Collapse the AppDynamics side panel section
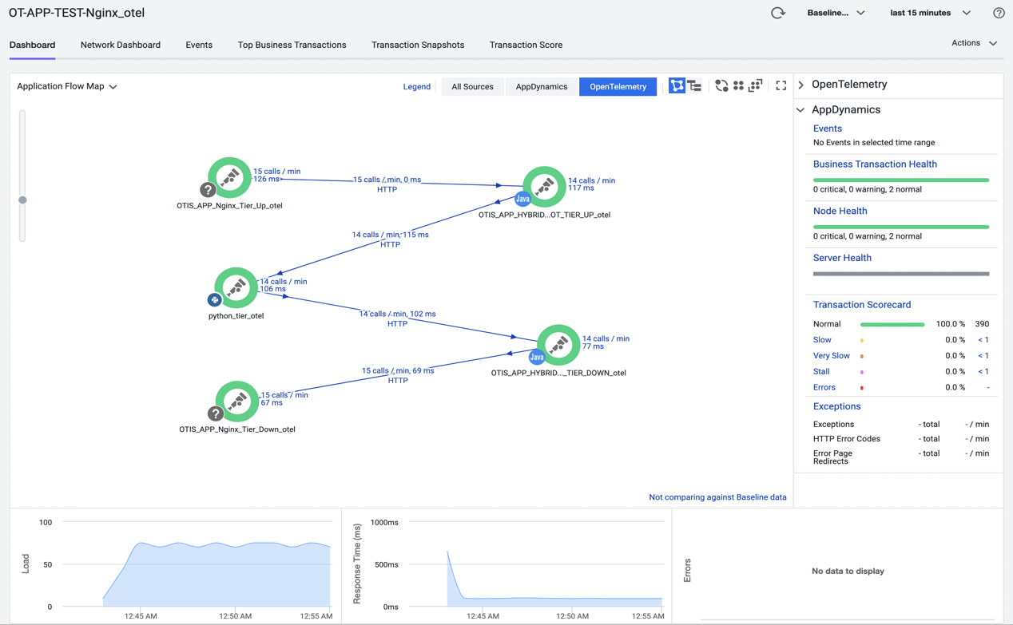This screenshot has width=1013, height=625. pyautogui.click(x=801, y=110)
